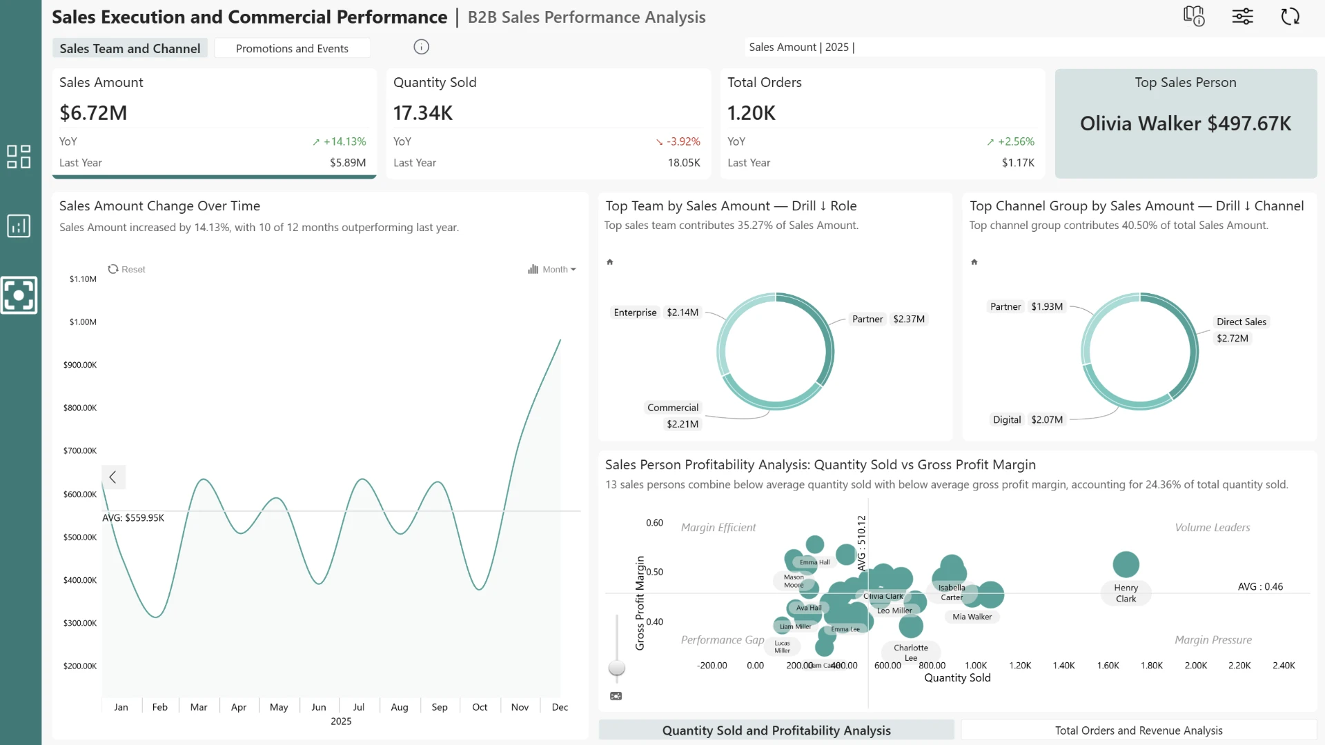Click the $6.72M Sales Amount value

pos(93,112)
